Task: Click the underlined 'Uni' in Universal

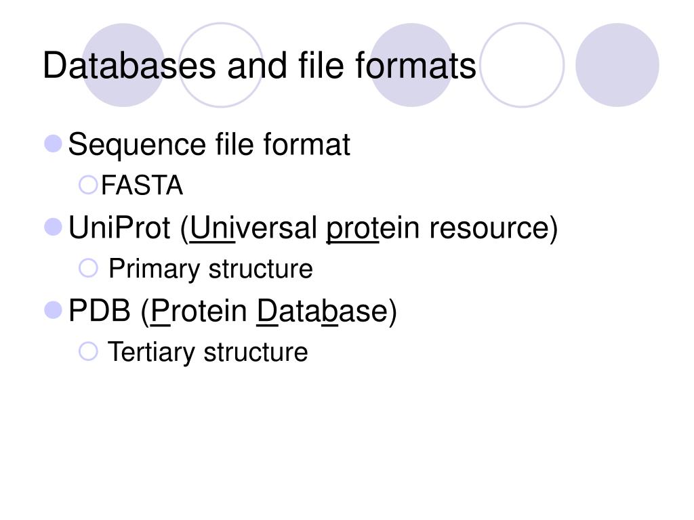Action: (212, 228)
